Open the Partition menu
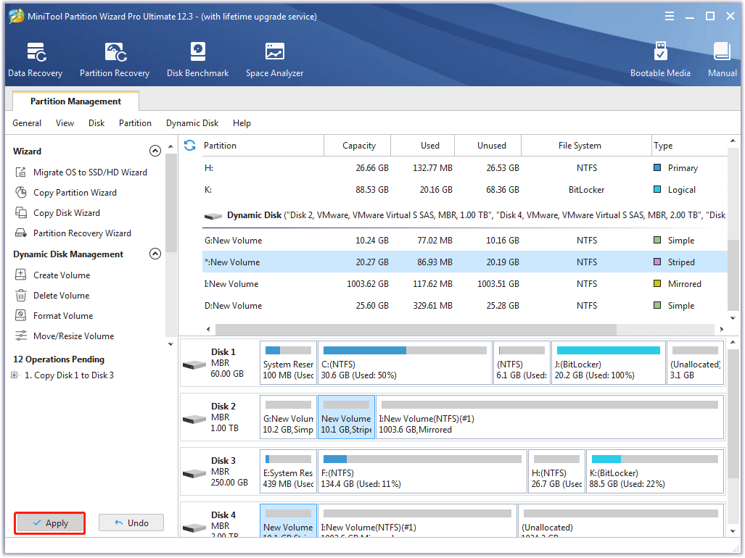745x558 pixels. (x=135, y=123)
